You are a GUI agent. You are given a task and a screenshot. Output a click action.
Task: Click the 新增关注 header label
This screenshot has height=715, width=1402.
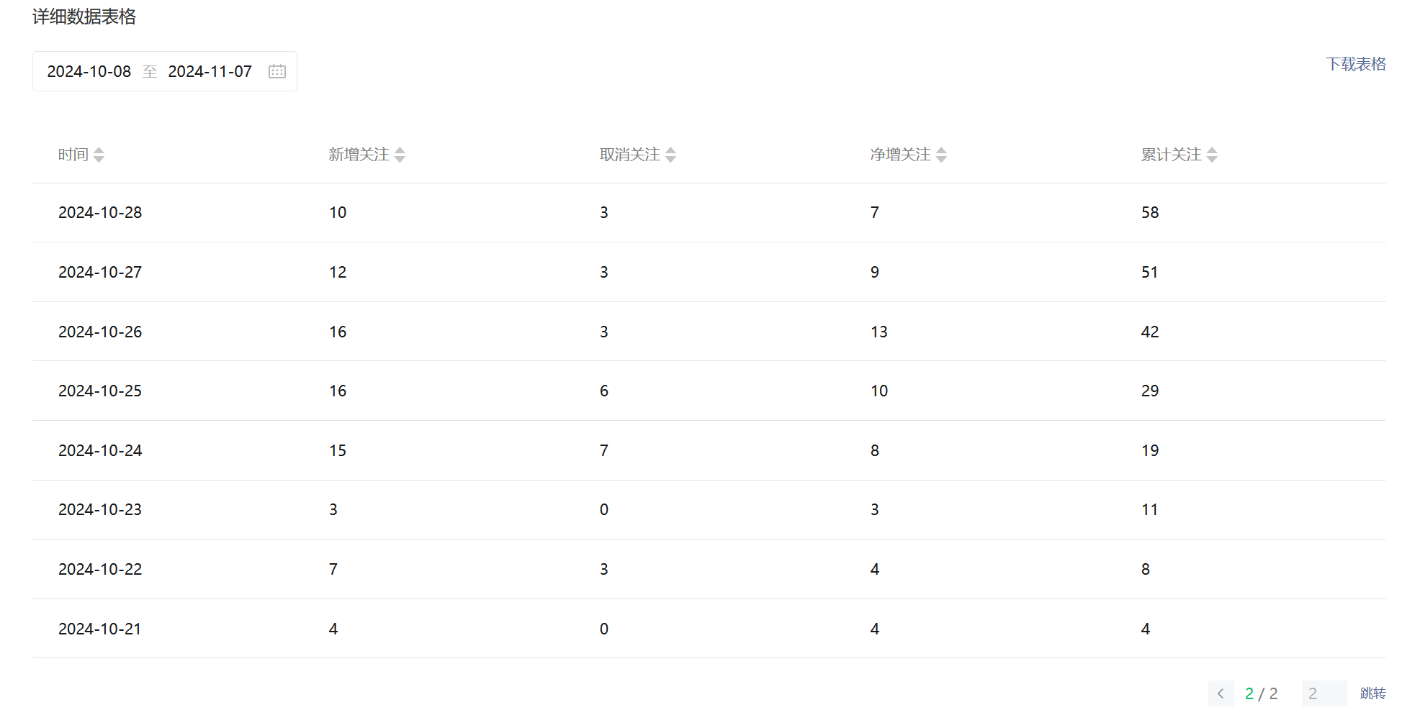(x=359, y=155)
